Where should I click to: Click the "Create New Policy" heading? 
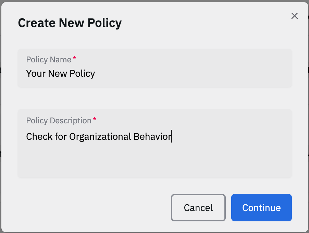70,23
